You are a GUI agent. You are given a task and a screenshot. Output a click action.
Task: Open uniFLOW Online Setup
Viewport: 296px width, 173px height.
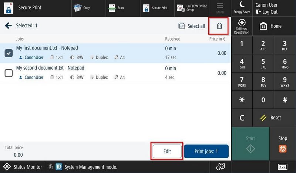click(192, 8)
